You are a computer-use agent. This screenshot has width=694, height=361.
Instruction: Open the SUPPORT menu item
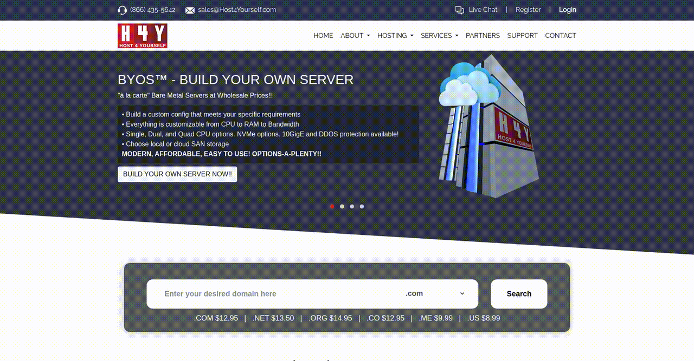pos(523,36)
